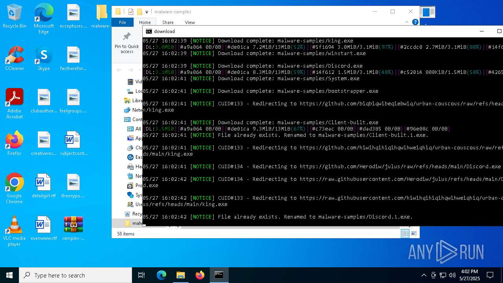Select Videos in Explorer navigation pane
Screen dimensions: 503x283
tap(135, 81)
